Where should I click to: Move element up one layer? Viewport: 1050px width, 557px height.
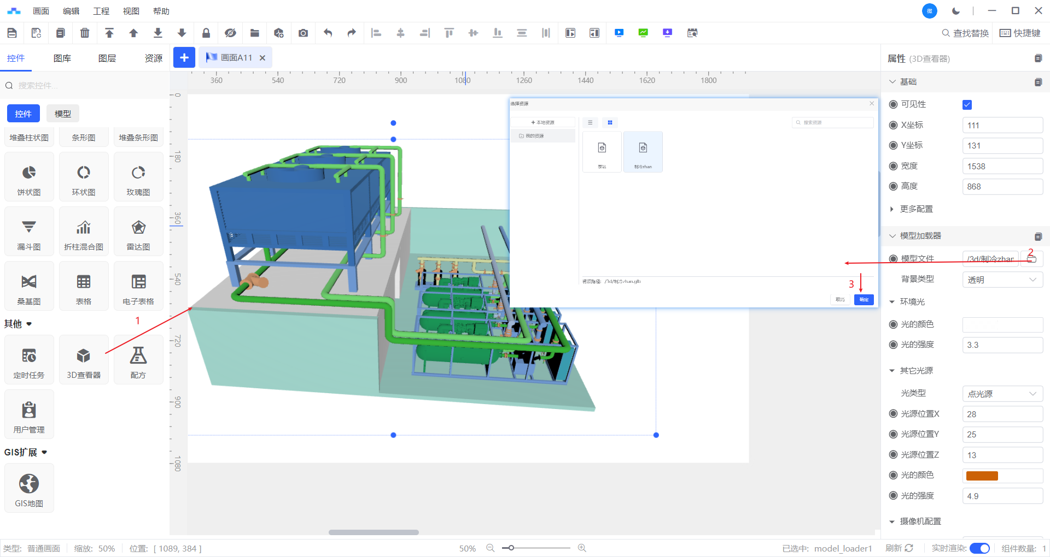133,33
